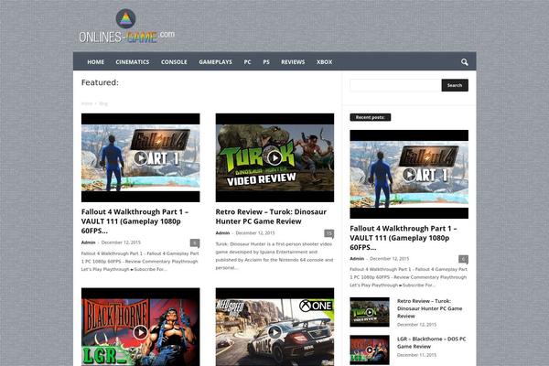Open small Turok thumbnail in Recent posts
Image resolution: width=549 pixels, height=366 pixels.
tap(370, 312)
